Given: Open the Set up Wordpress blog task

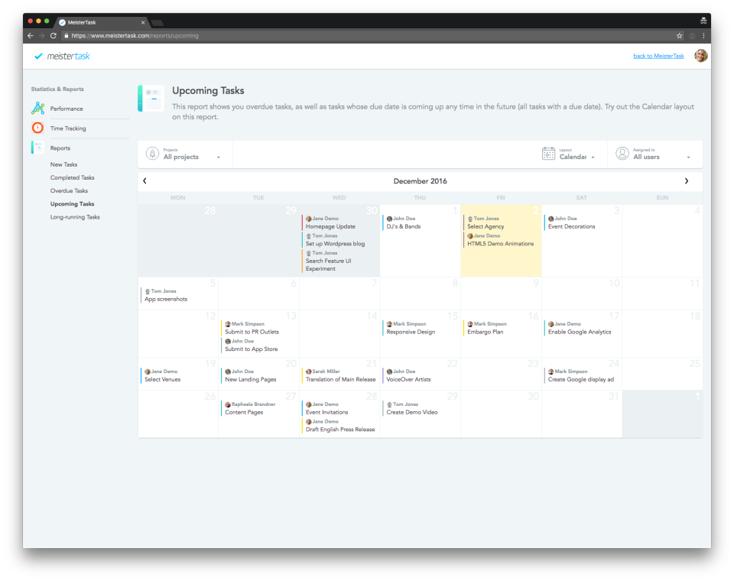Looking at the screenshot, I should (x=335, y=244).
